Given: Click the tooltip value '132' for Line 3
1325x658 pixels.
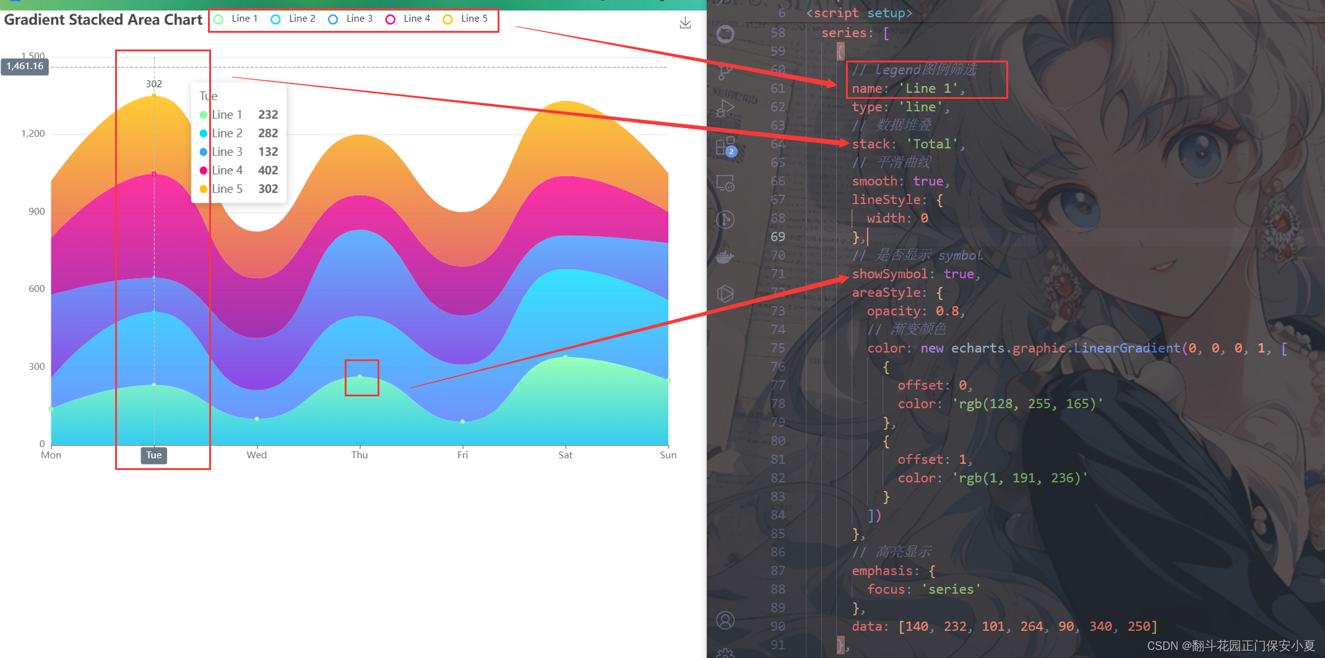Looking at the screenshot, I should pyautogui.click(x=268, y=152).
